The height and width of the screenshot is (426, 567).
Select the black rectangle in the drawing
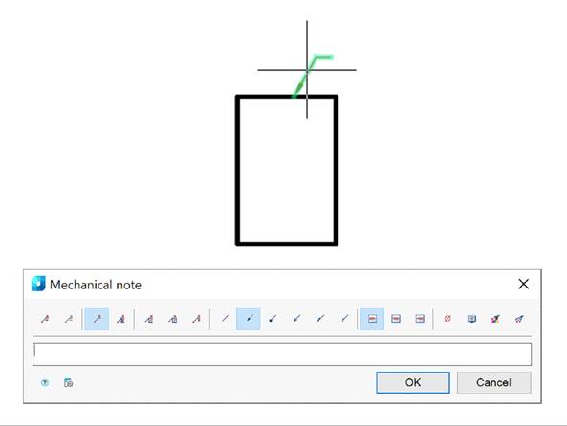point(287,171)
